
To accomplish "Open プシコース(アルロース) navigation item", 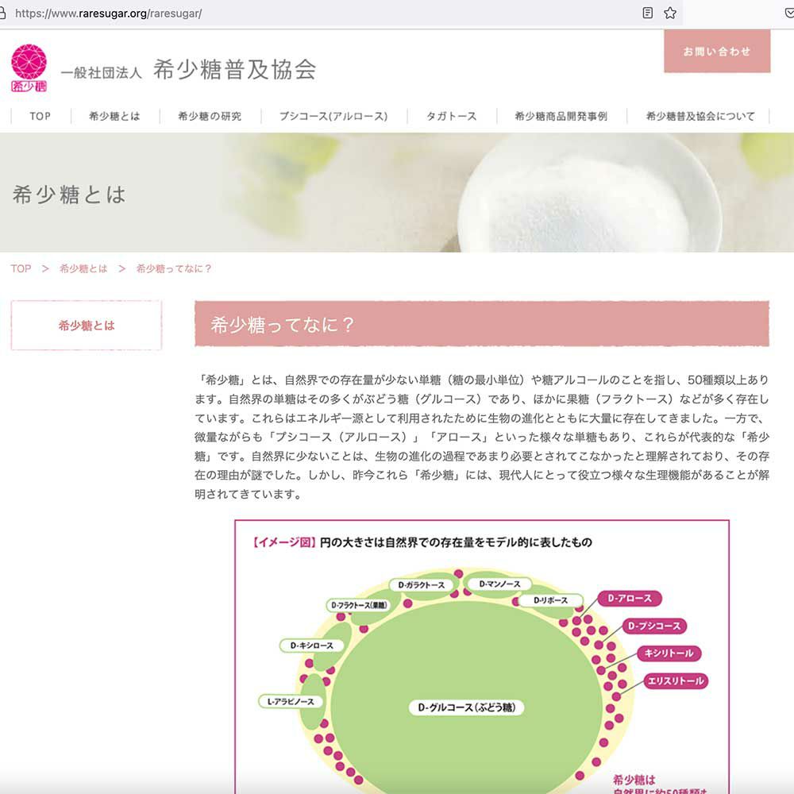I will click(333, 116).
